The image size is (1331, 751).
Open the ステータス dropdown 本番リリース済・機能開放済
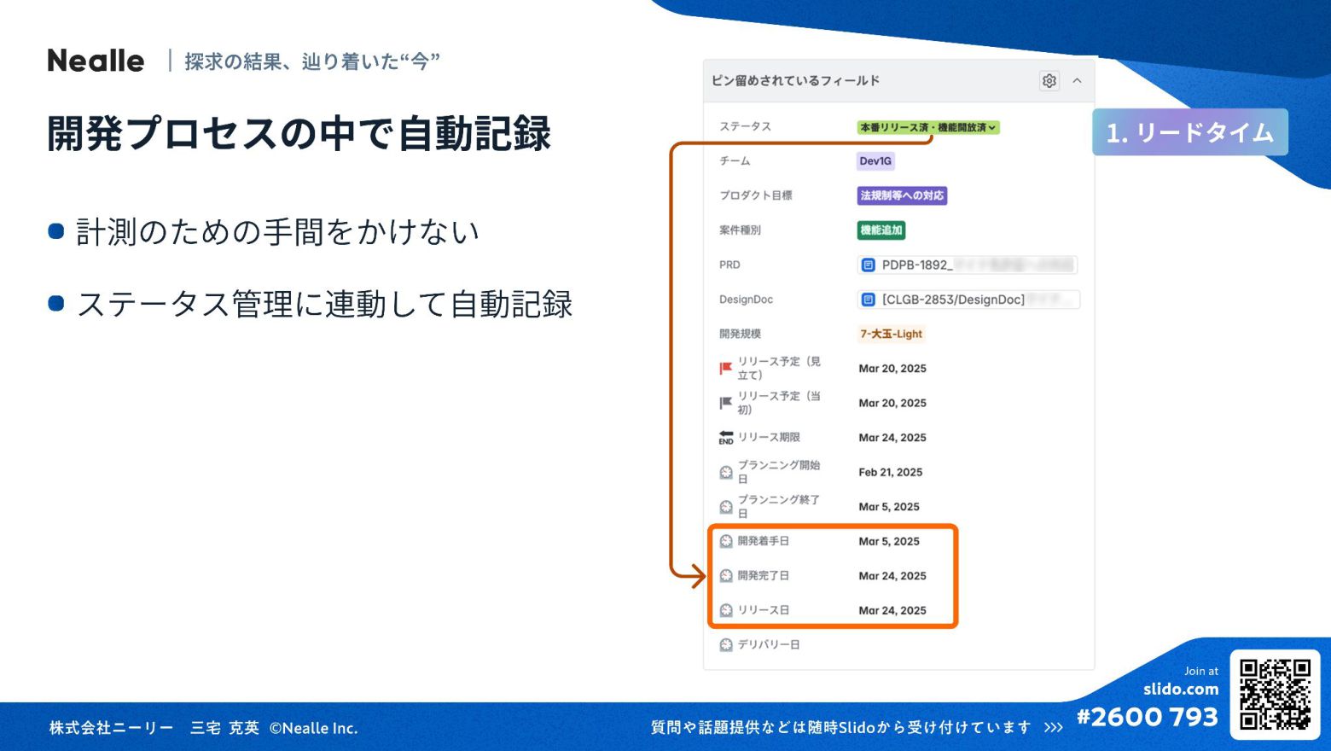[927, 127]
